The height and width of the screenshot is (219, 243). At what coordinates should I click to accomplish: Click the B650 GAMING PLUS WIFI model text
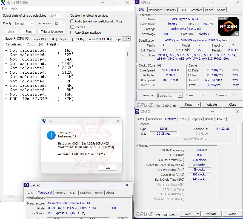pos(72,208)
